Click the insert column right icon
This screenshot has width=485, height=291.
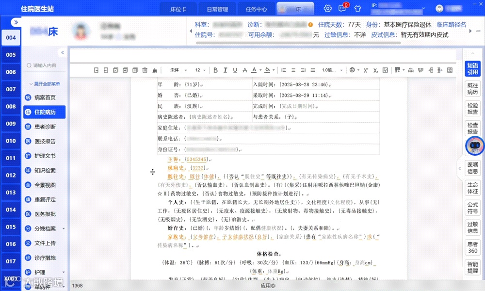click(440, 70)
